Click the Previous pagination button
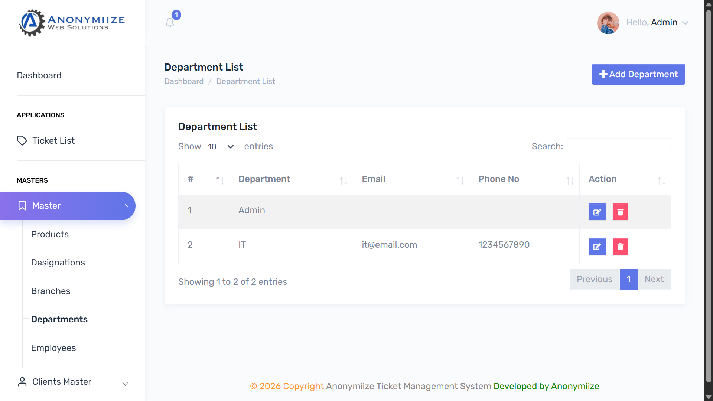 (x=595, y=279)
